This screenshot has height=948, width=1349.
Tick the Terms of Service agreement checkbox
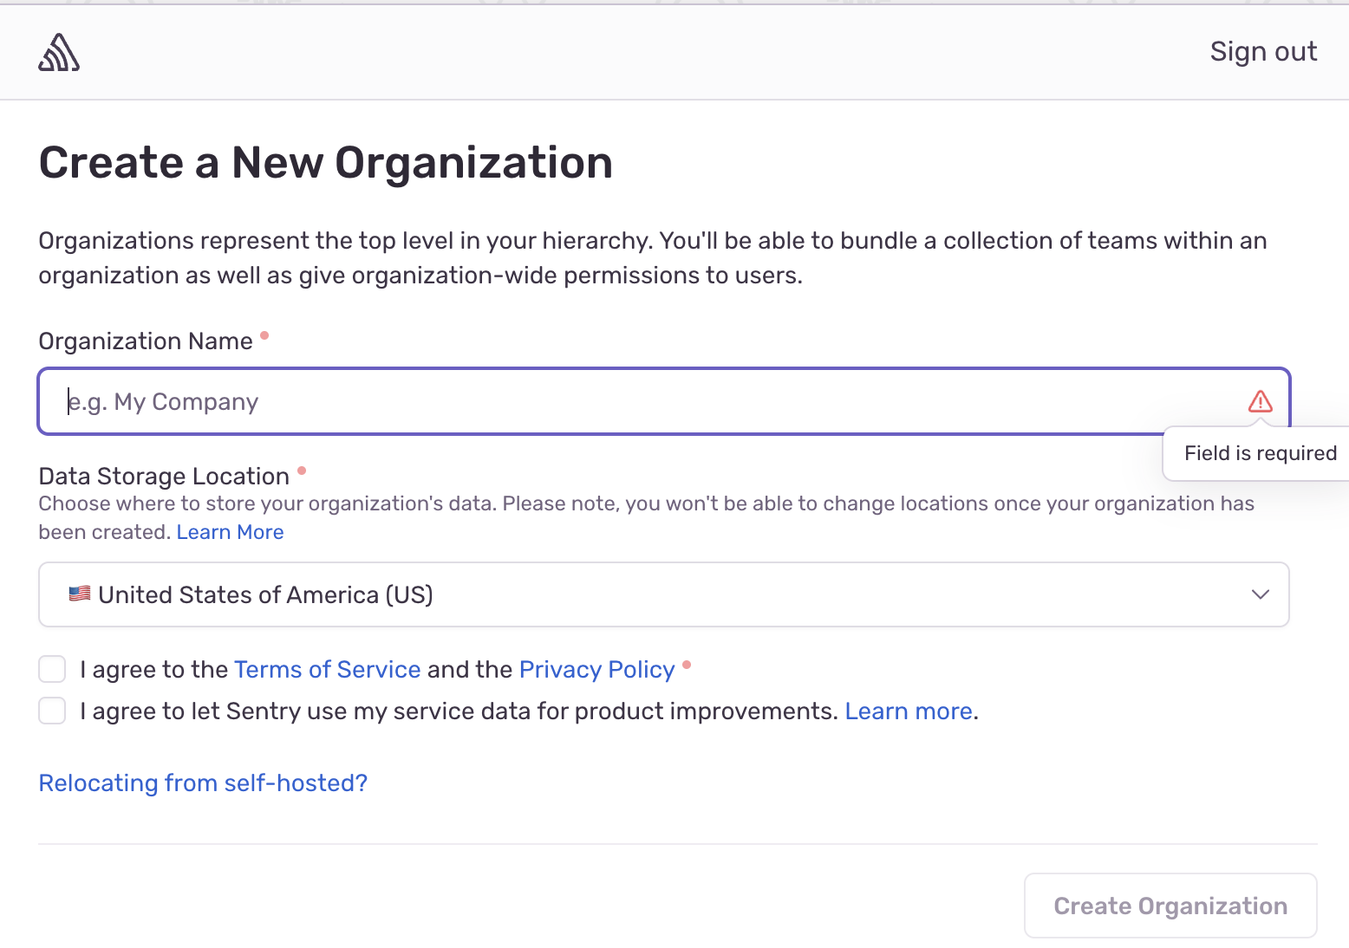tap(52, 669)
